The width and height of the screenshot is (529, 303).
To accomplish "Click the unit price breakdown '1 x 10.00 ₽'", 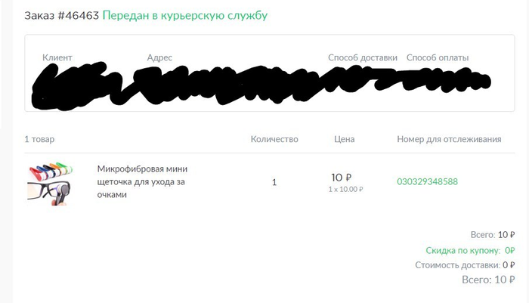I will point(345,190).
